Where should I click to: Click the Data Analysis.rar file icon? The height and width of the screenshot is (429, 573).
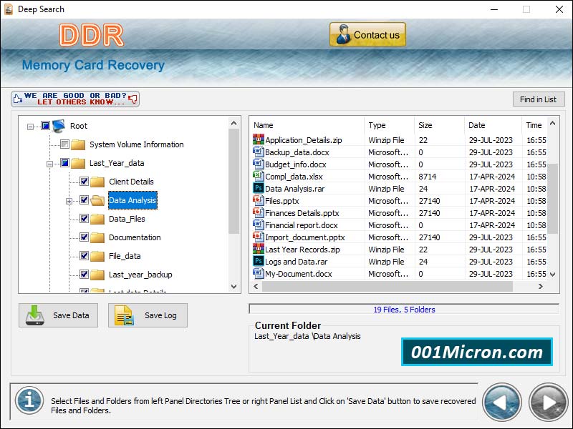(x=259, y=188)
